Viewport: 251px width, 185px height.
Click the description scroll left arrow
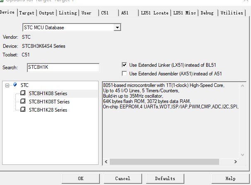click(x=106, y=162)
